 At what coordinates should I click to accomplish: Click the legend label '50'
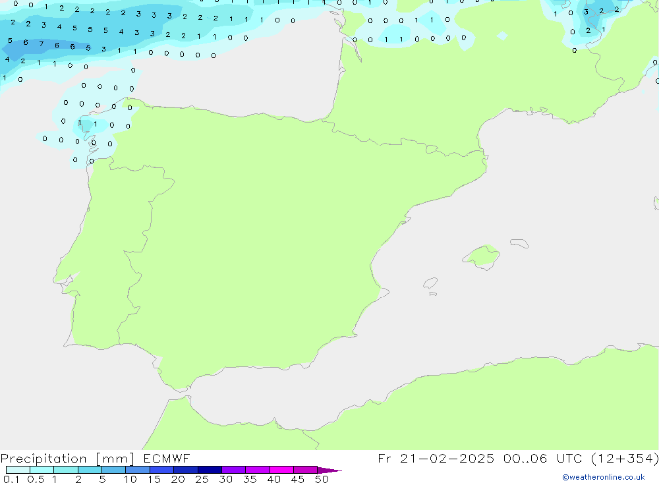tap(322, 479)
